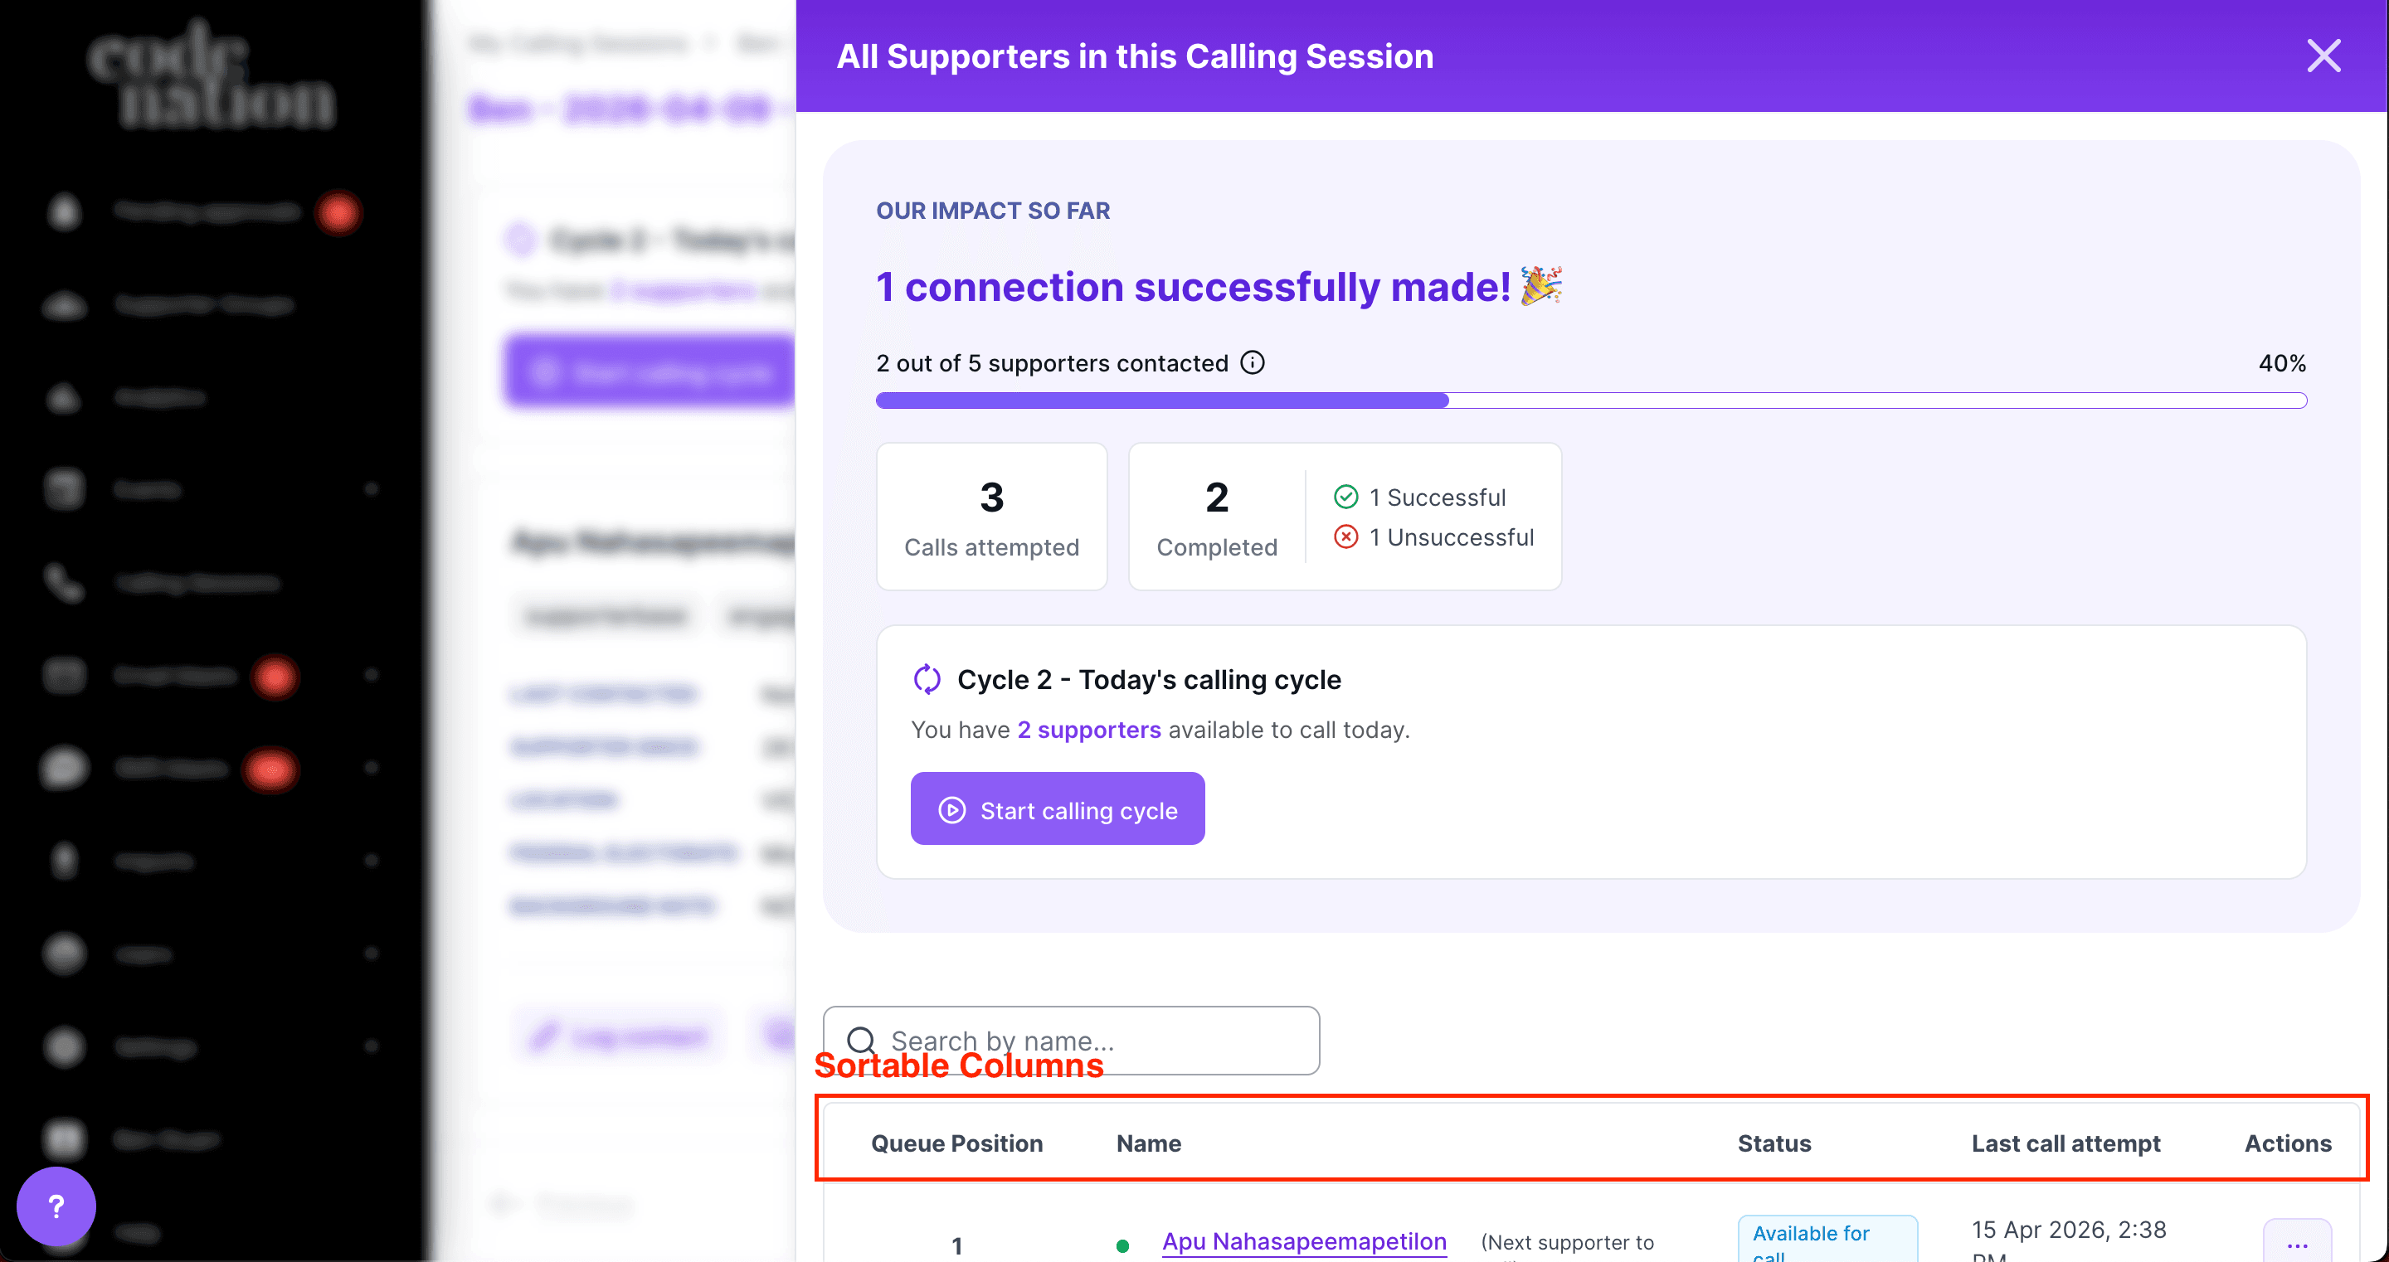Image resolution: width=2389 pixels, height=1262 pixels.
Task: Click the search magnifier icon
Action: point(862,1041)
